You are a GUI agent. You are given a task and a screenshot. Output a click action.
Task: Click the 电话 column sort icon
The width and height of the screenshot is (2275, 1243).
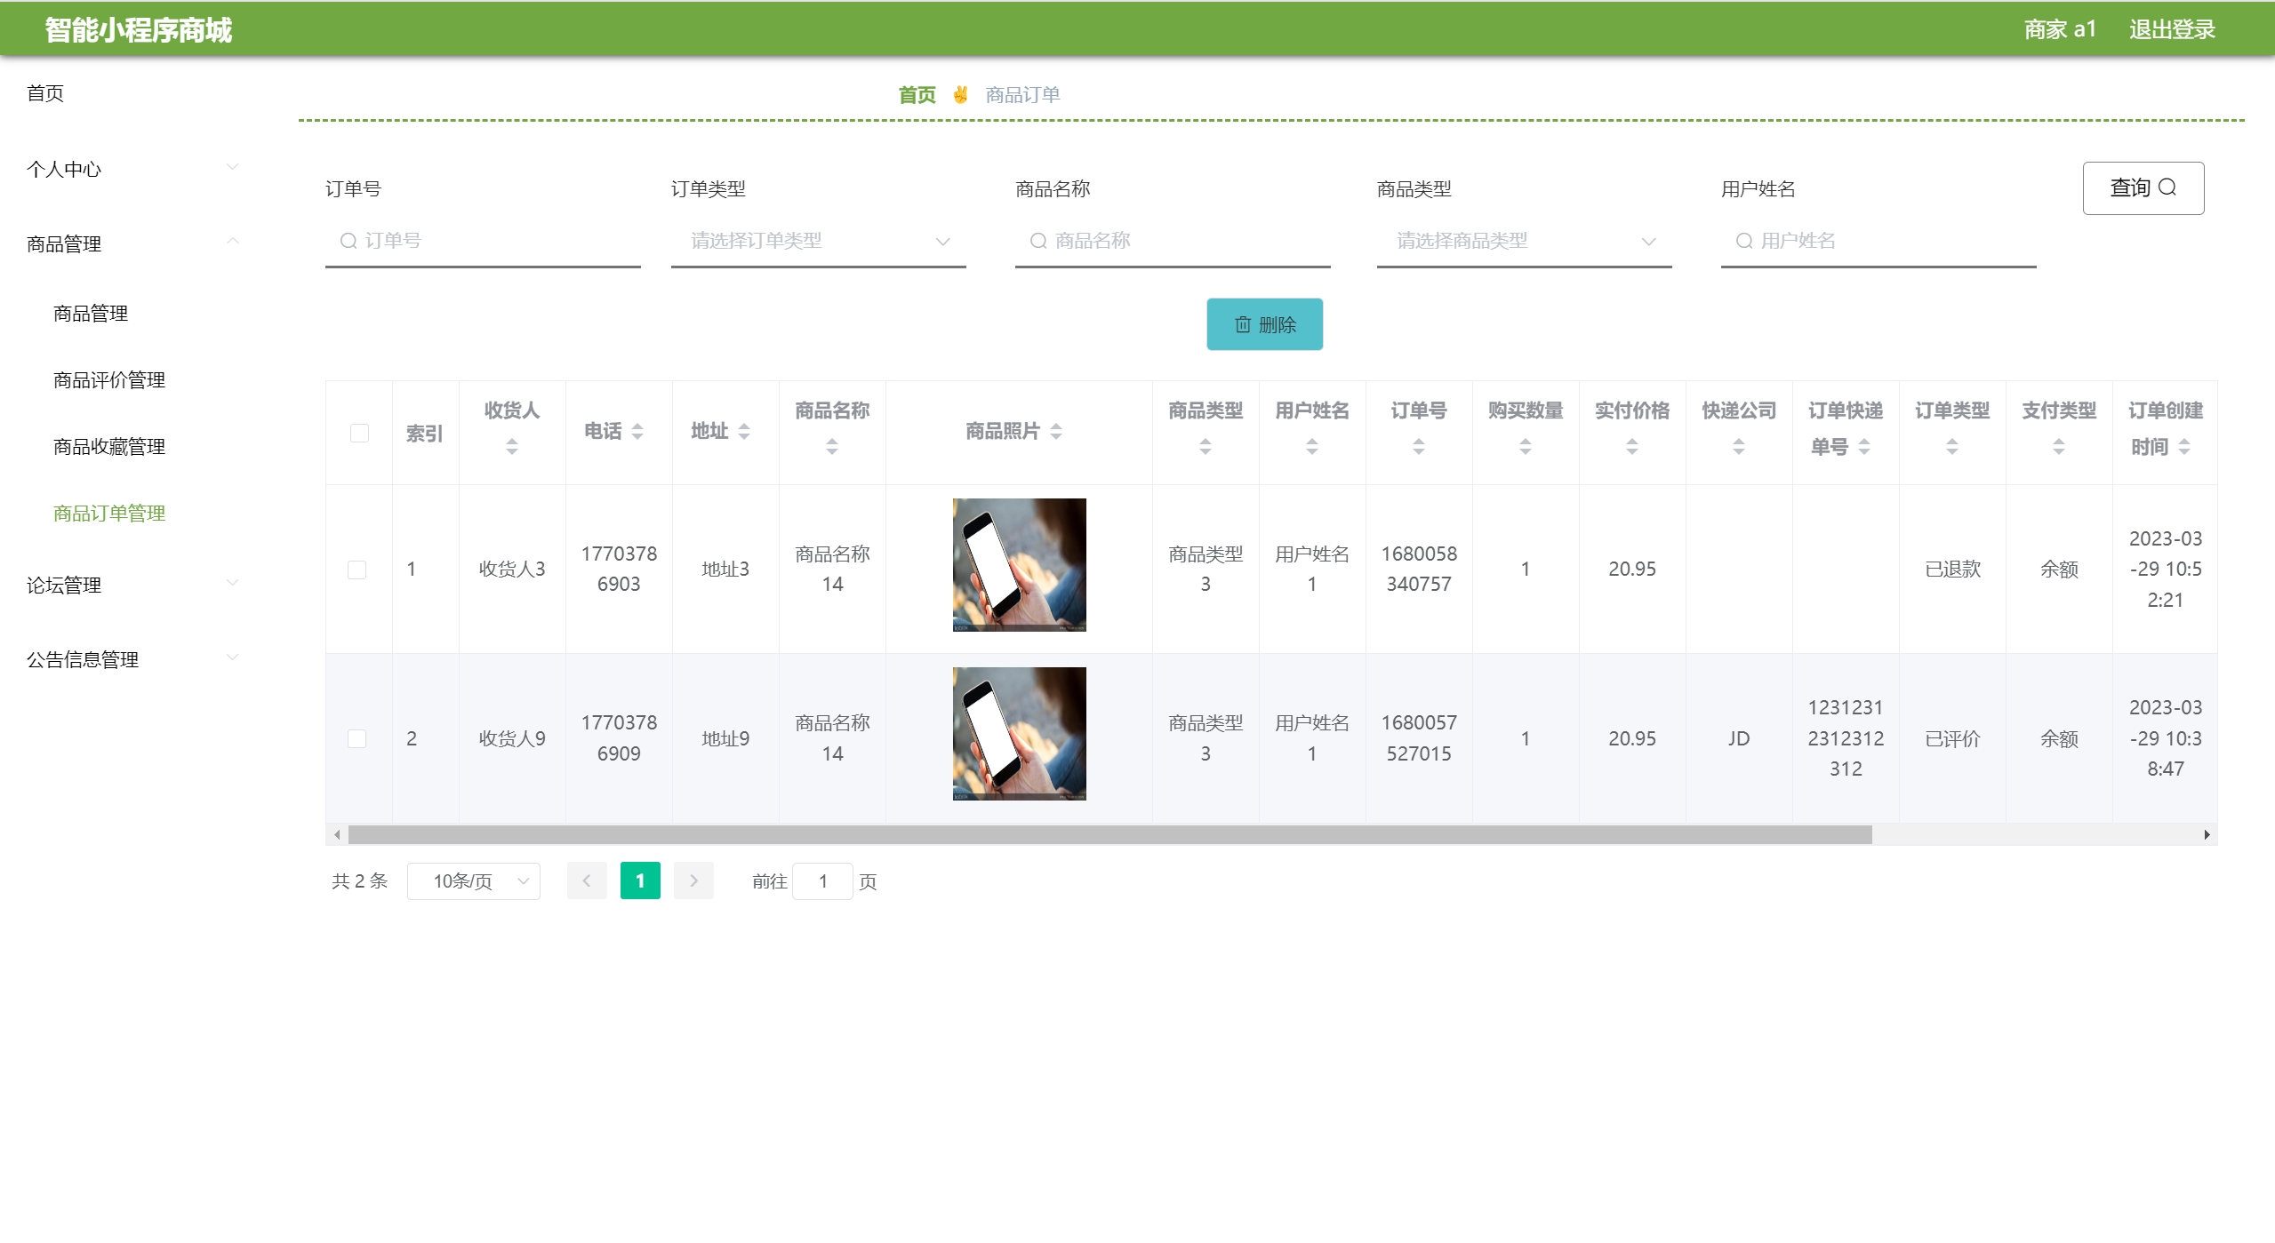[x=637, y=432]
